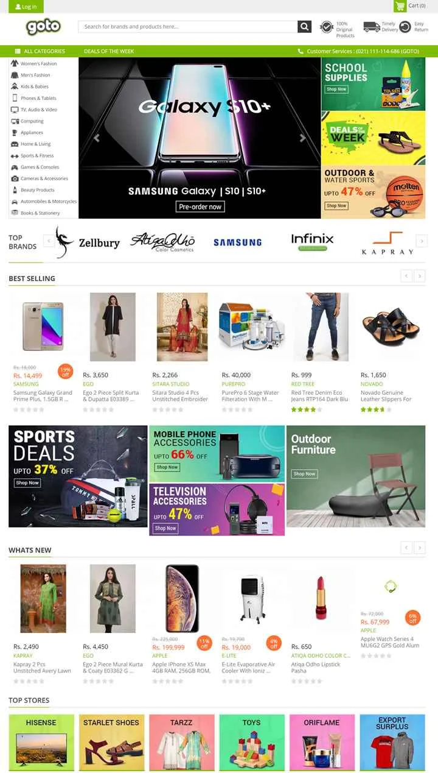Open the Hisense store thumbnail
The height and width of the screenshot is (773, 438).
click(41, 743)
